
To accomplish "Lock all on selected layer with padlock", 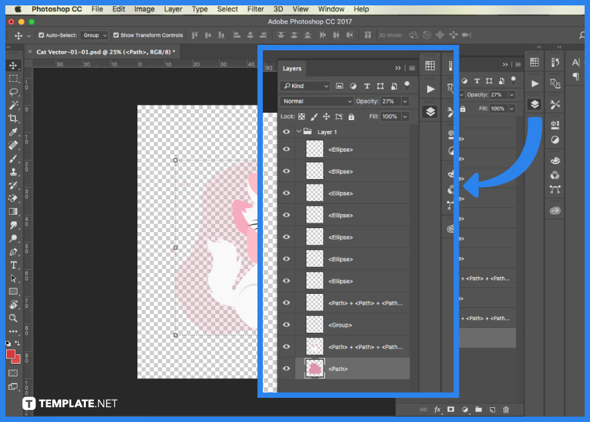I will [351, 116].
